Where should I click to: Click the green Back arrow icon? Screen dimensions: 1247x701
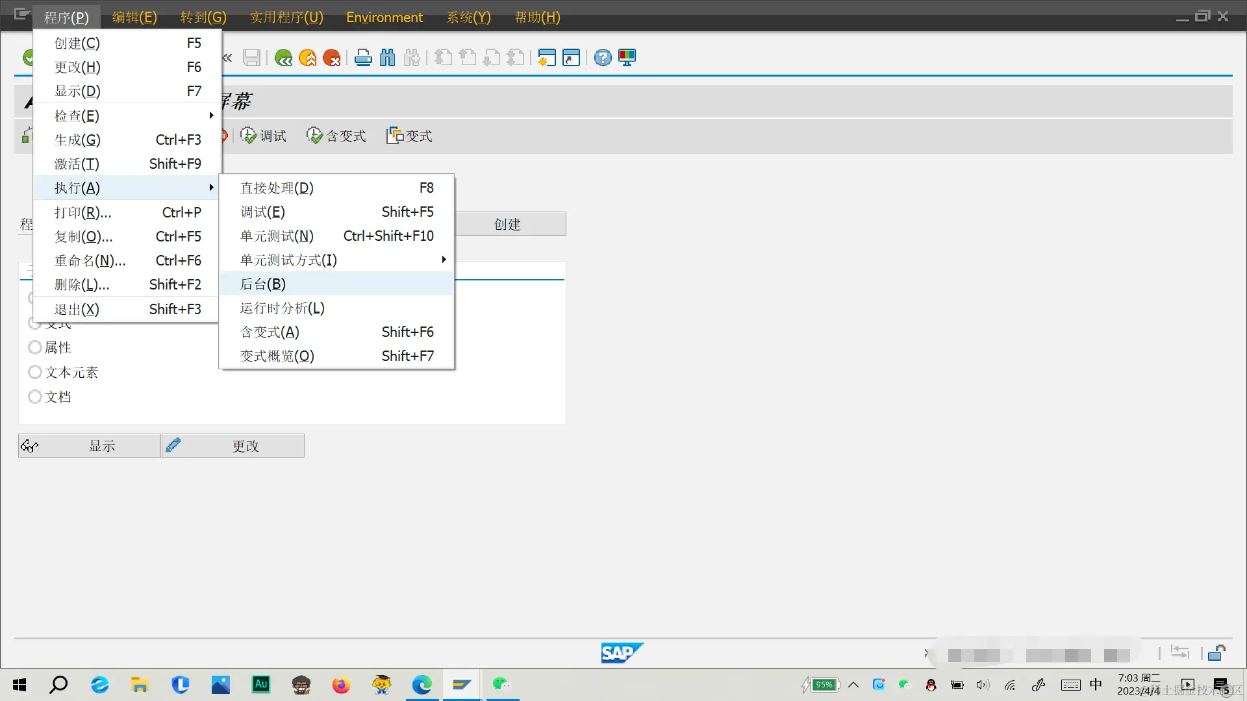(x=283, y=58)
